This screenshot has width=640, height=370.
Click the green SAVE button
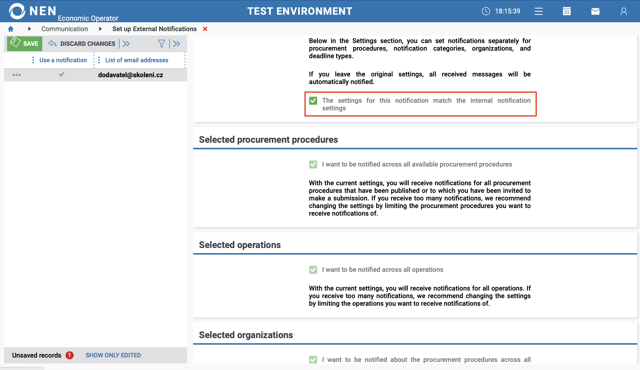[x=25, y=44]
